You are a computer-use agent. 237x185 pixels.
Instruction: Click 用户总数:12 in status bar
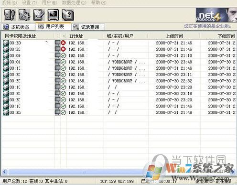coord(15,181)
